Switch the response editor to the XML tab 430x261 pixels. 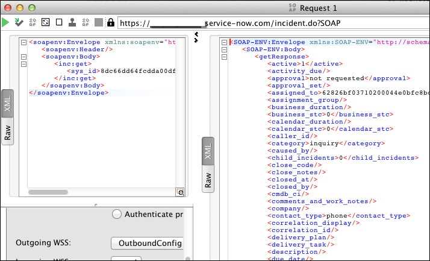208,151
